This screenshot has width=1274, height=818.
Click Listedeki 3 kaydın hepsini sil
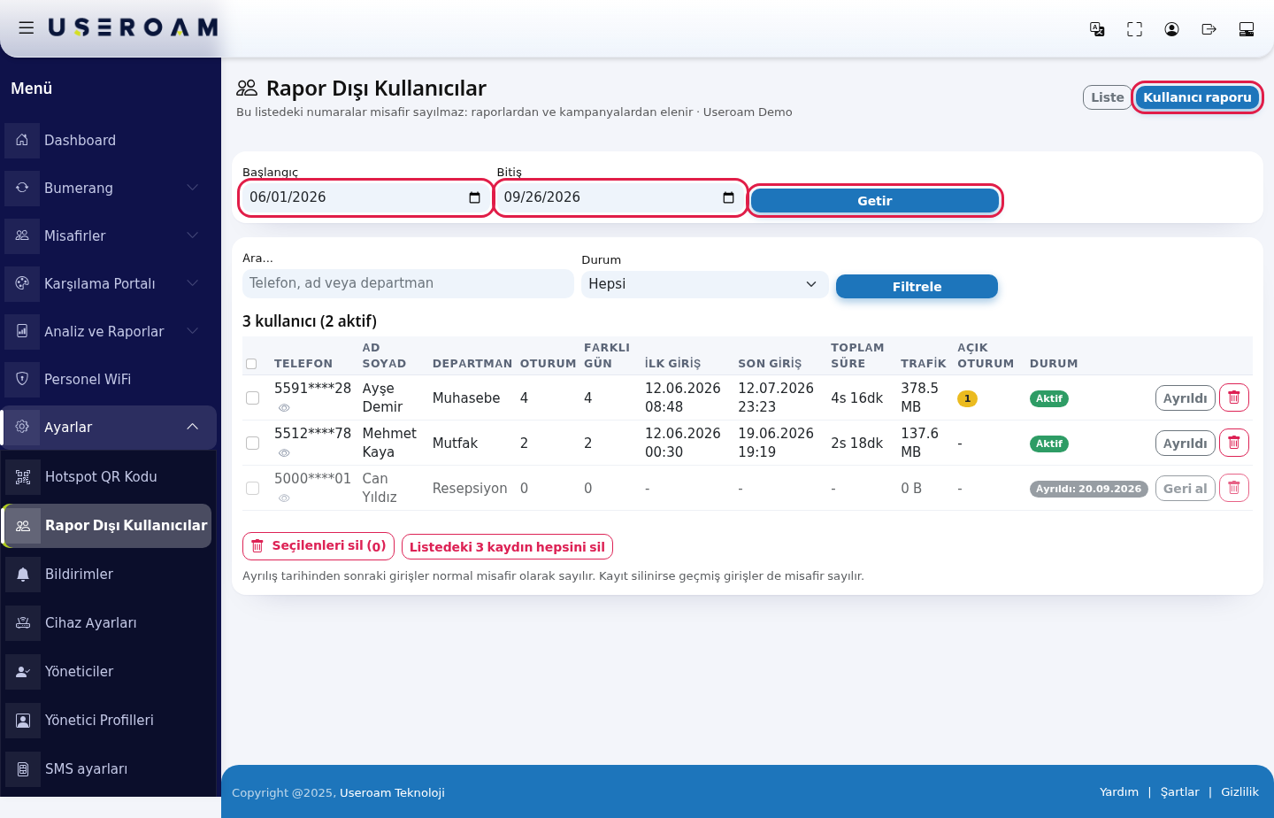pos(507,547)
